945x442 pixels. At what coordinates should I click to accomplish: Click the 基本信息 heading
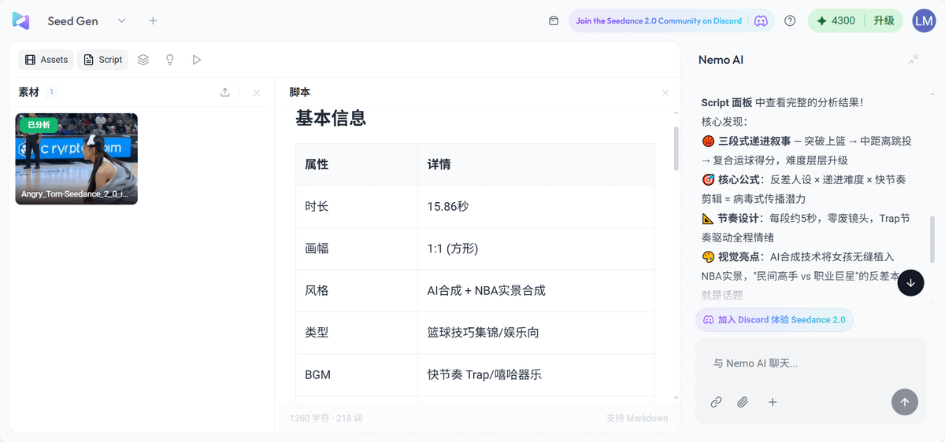(x=331, y=119)
